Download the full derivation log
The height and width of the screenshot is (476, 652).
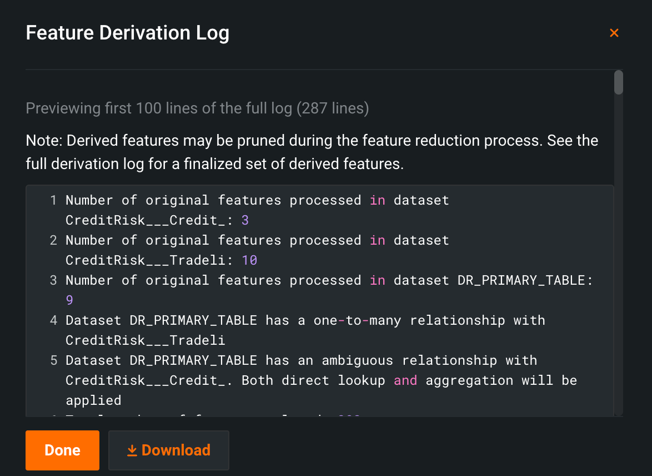(x=169, y=450)
